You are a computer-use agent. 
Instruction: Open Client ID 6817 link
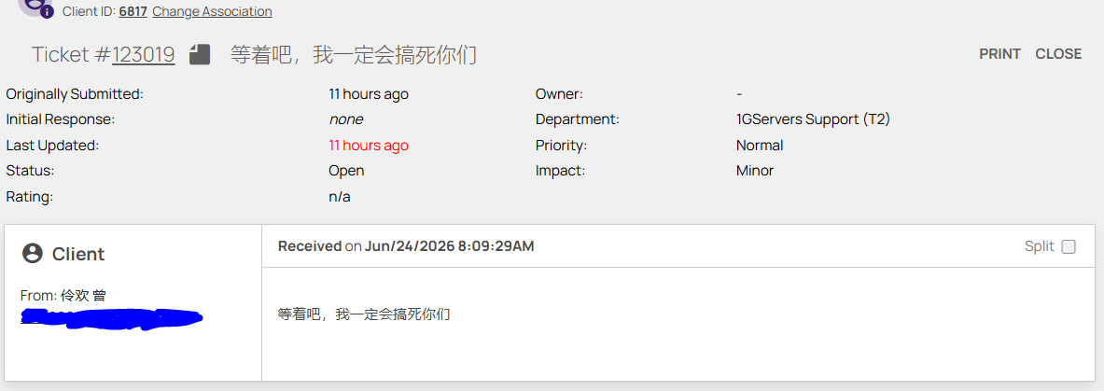pos(133,11)
